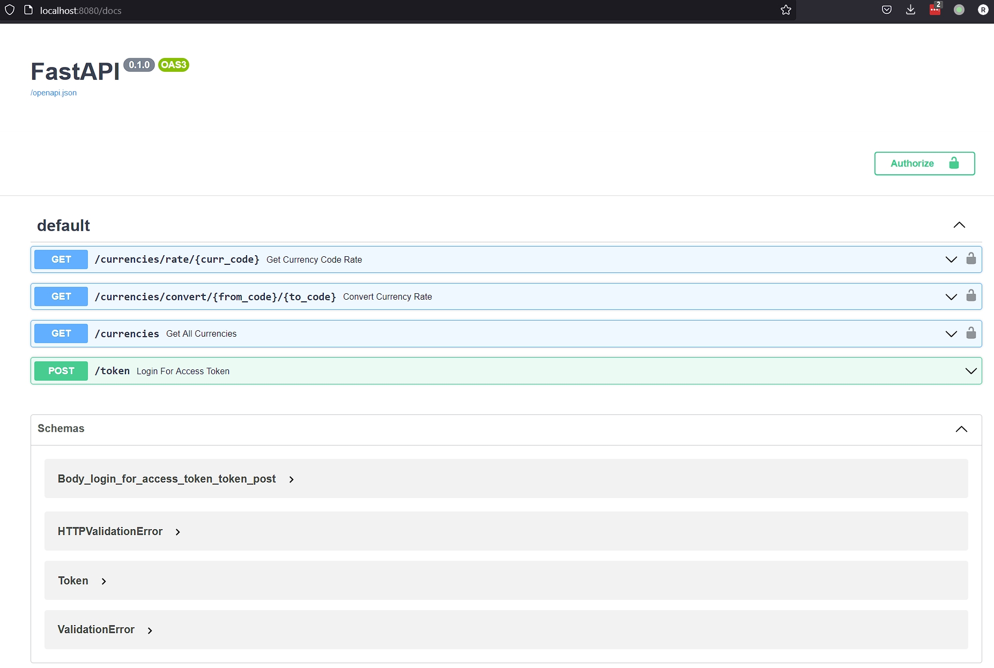Open the Pocket save icon

[887, 10]
